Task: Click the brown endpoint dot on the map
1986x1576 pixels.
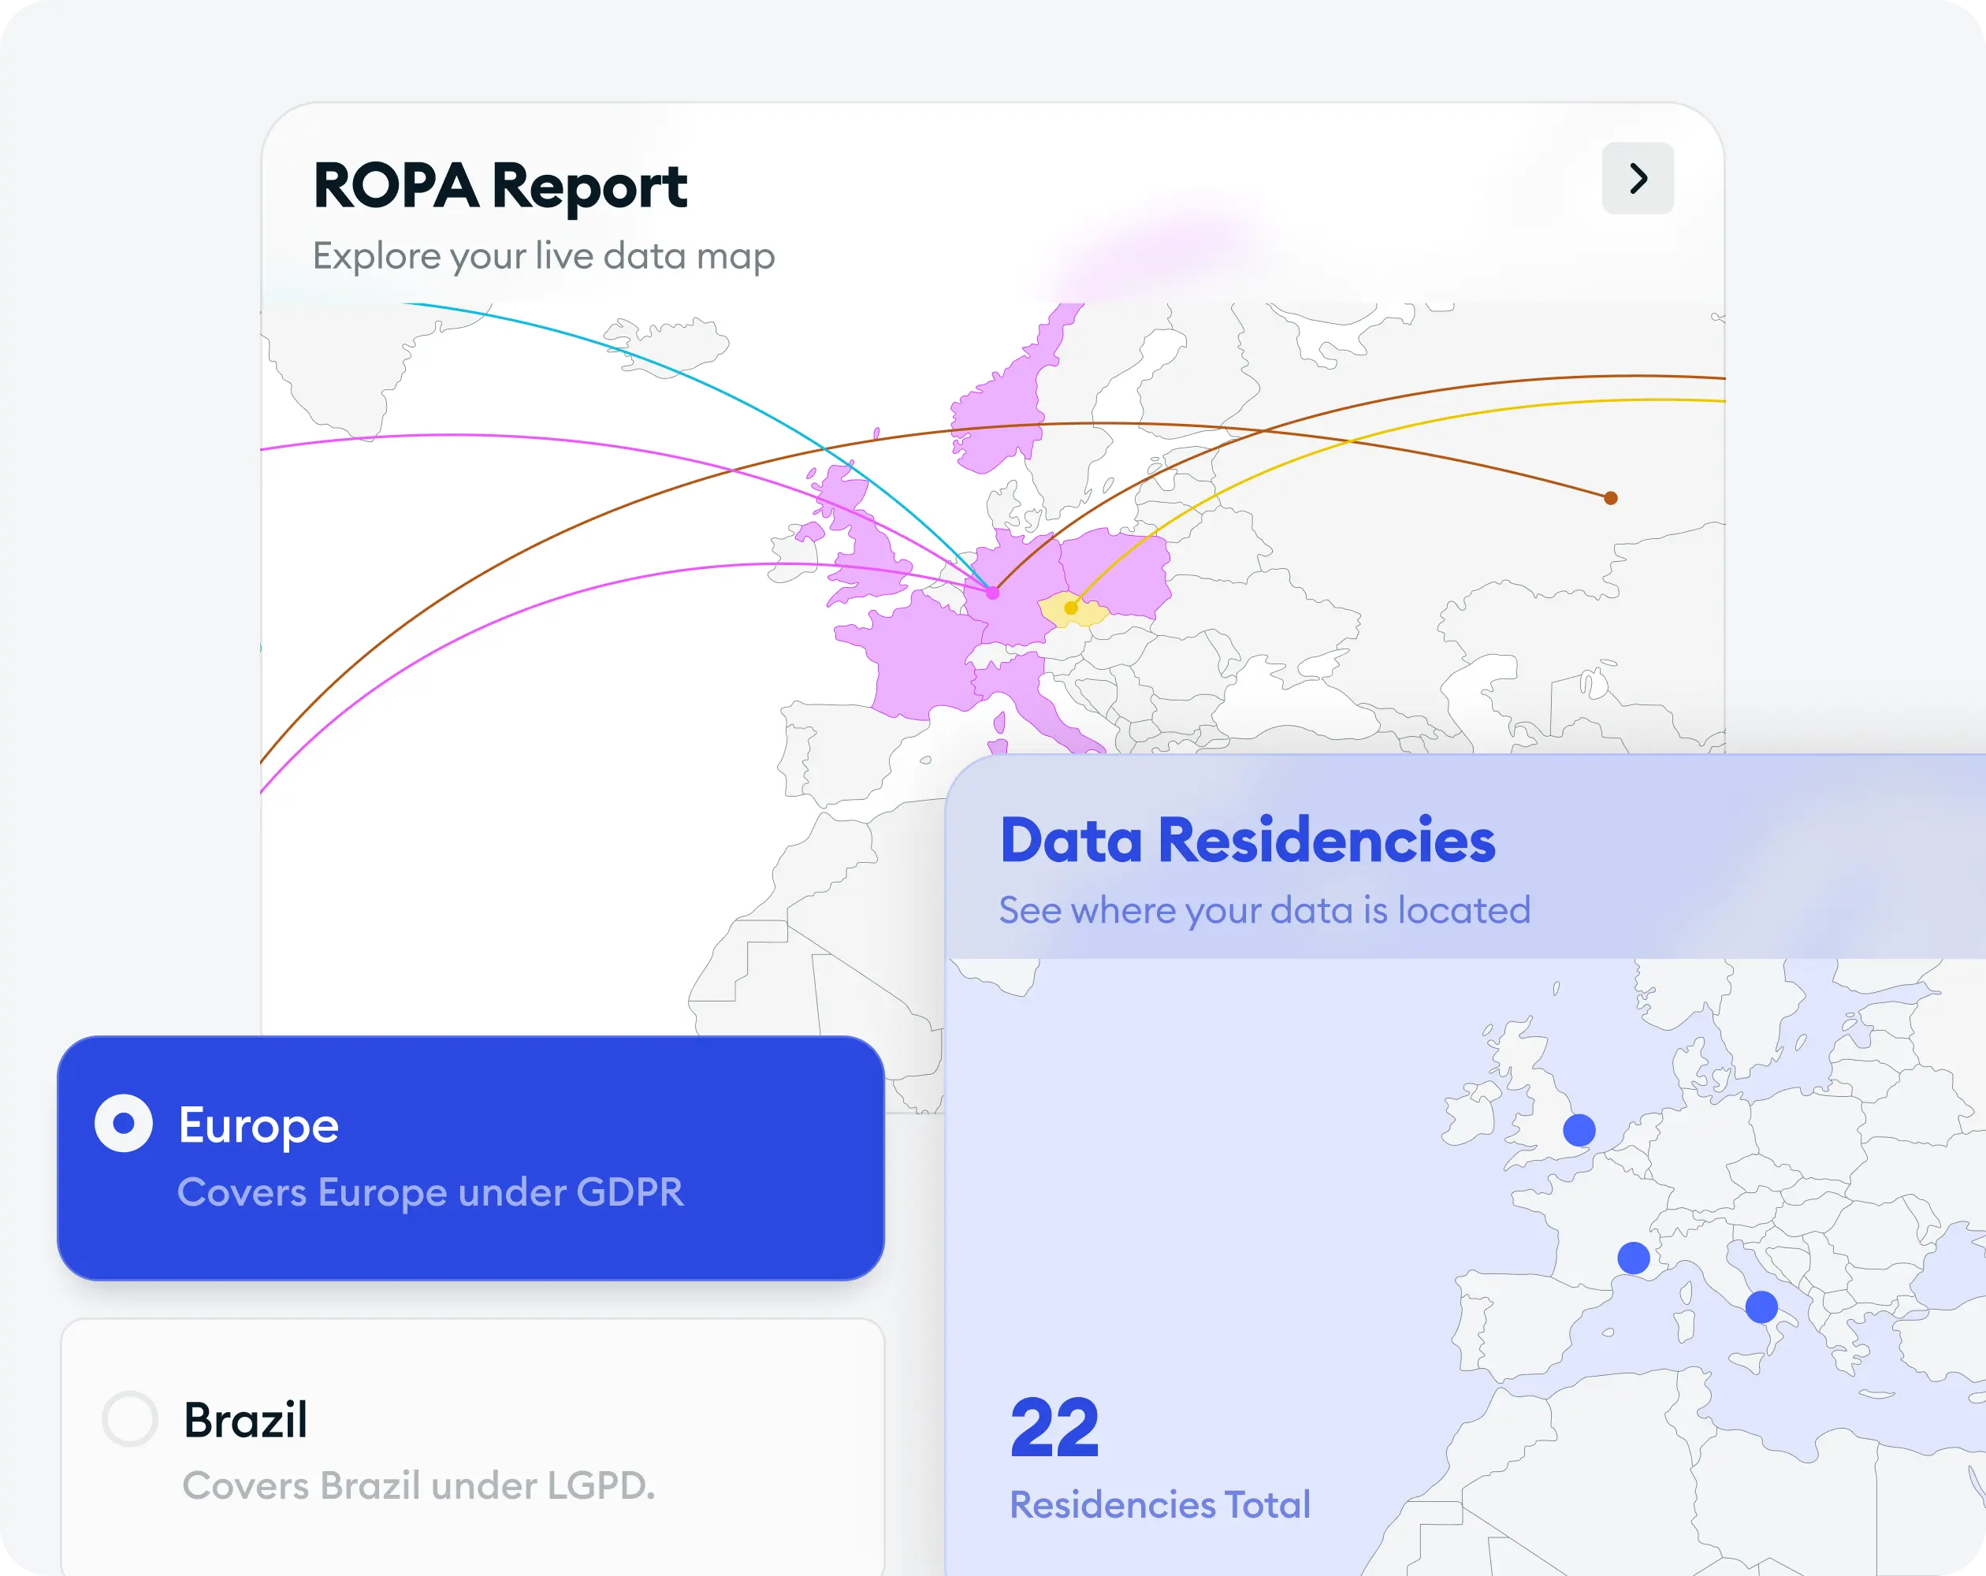Action: [x=1610, y=498]
